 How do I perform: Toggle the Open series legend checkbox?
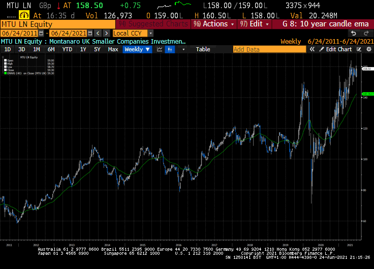click(x=6, y=60)
